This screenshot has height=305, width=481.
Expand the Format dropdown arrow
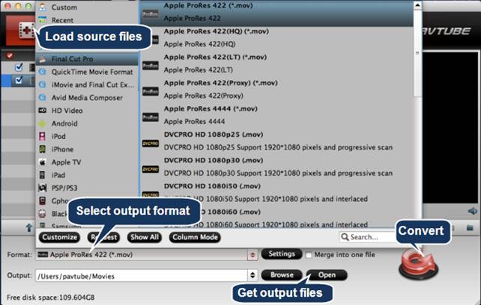pos(252,255)
